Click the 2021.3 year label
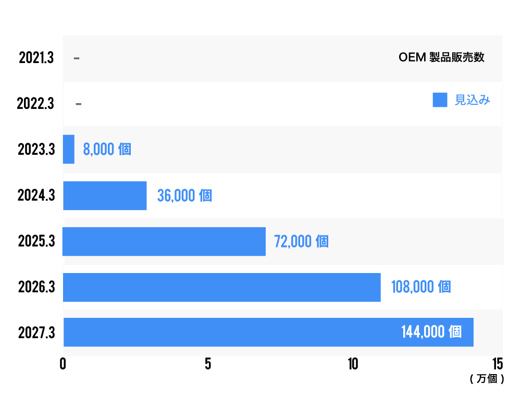This screenshot has width=521, height=396. click(x=36, y=58)
